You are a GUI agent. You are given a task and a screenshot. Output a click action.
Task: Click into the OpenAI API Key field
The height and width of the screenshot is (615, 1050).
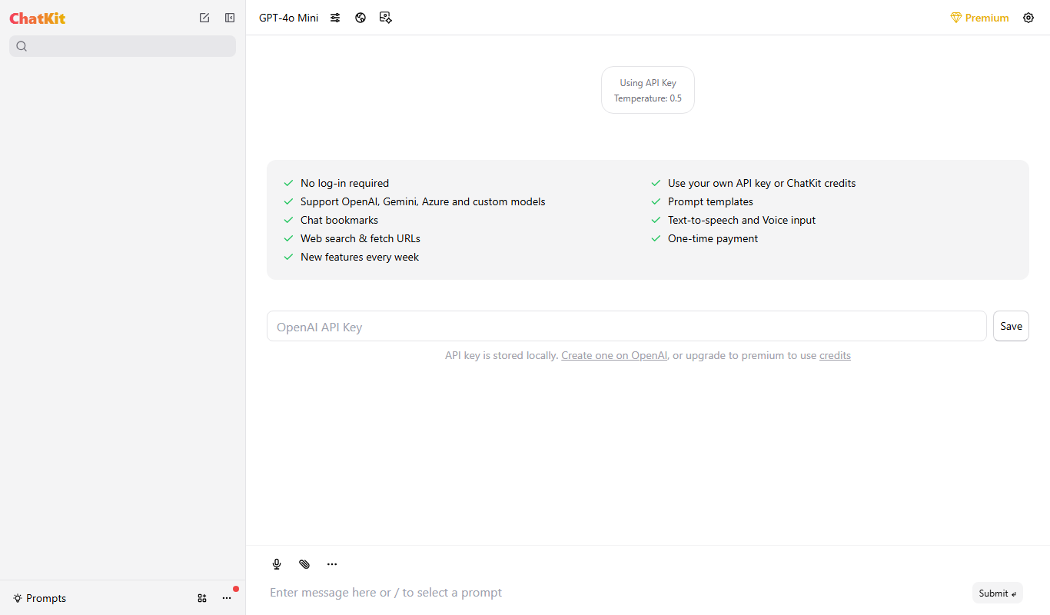point(626,326)
